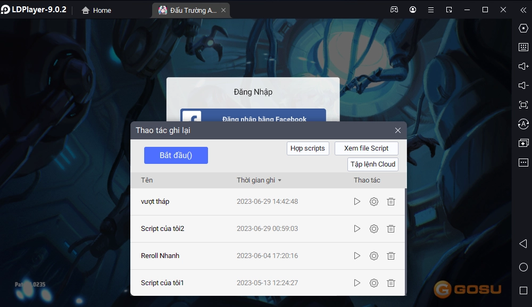Close the 'Thao tác ghi lại' dialog
This screenshot has height=307, width=532.
(397, 130)
